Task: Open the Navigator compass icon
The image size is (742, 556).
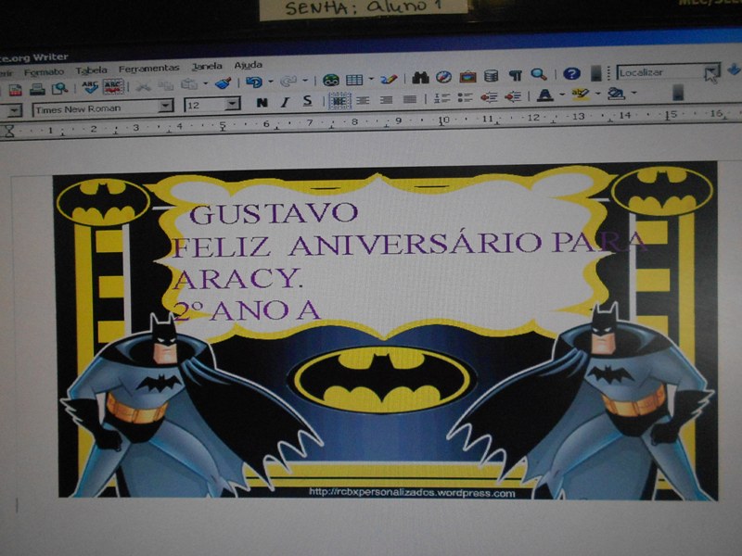Action: pyautogui.click(x=443, y=76)
